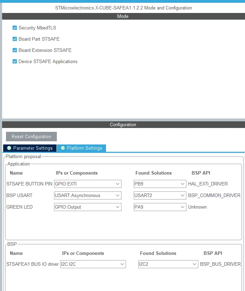The image size is (245, 291).
Task: Select the Platform Settings tab
Action: tap(81, 148)
